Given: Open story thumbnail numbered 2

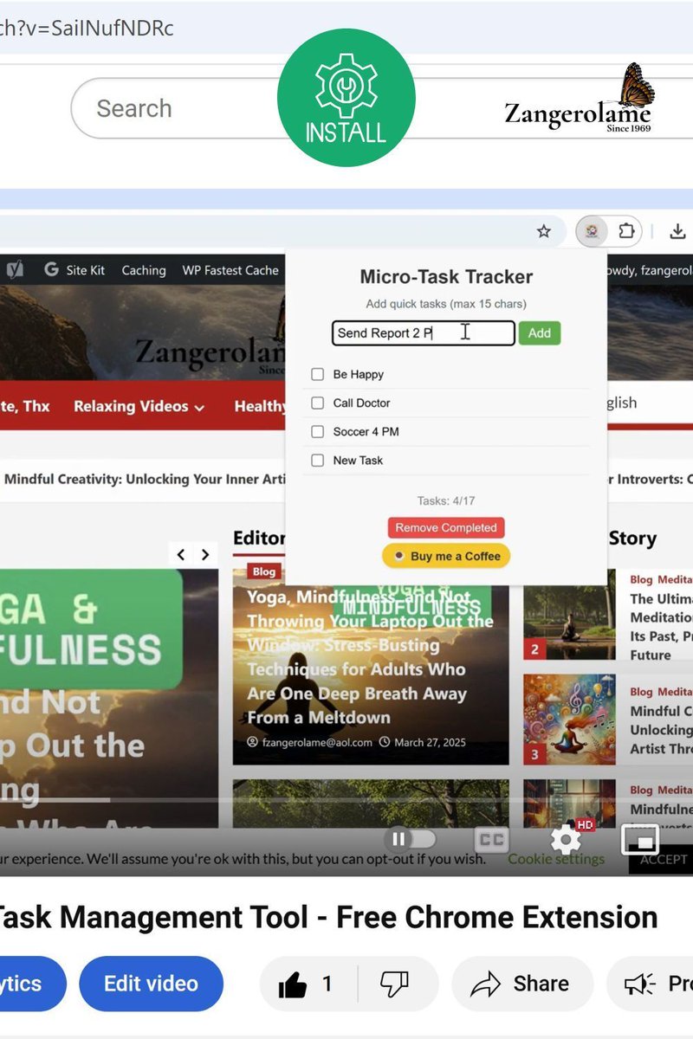Looking at the screenshot, I should [x=568, y=616].
